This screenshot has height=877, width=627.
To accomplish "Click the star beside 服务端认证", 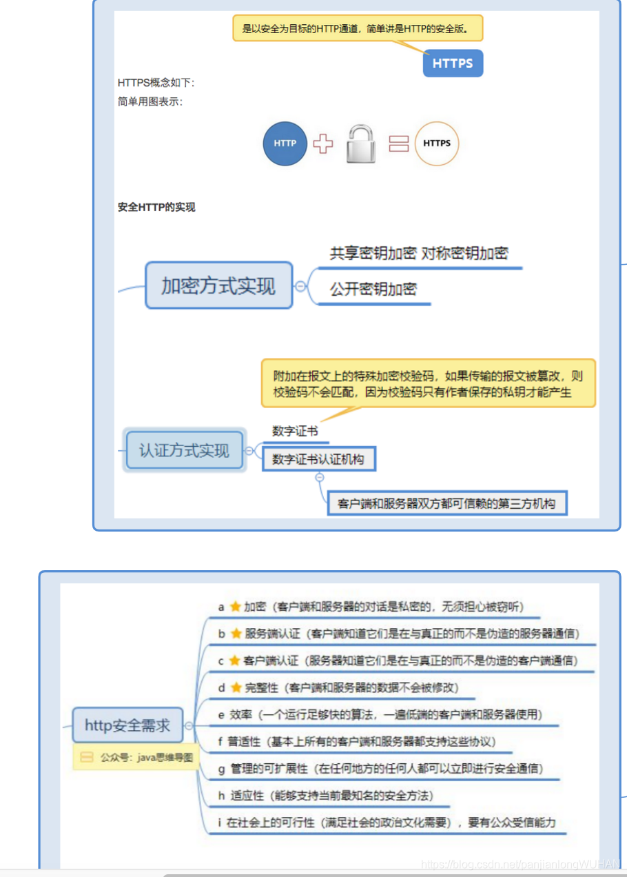I will [x=236, y=634].
